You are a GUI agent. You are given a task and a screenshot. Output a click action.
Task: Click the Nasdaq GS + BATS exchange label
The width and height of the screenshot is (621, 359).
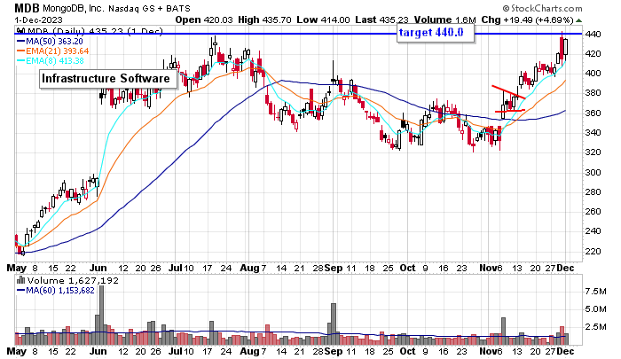pos(150,8)
